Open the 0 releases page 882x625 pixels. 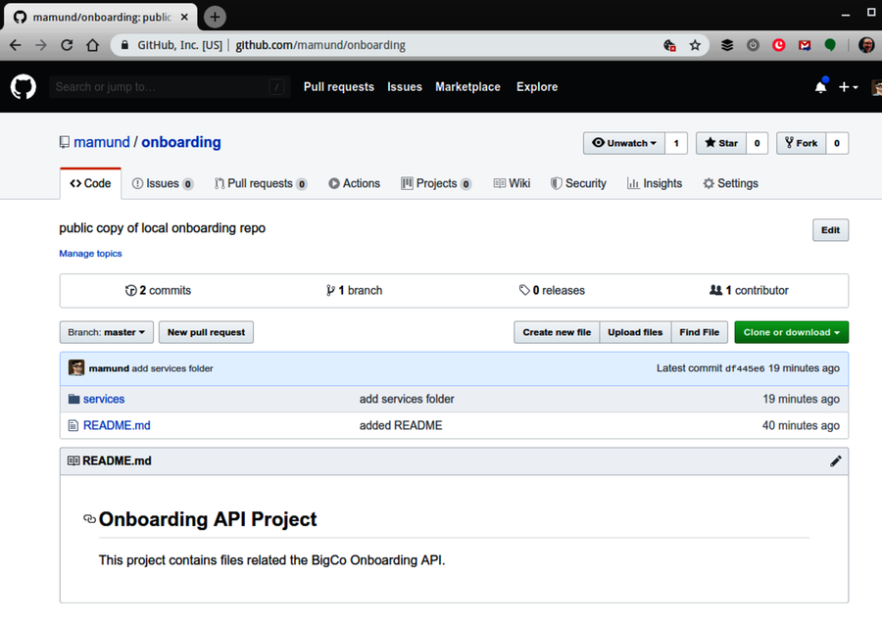pos(552,290)
